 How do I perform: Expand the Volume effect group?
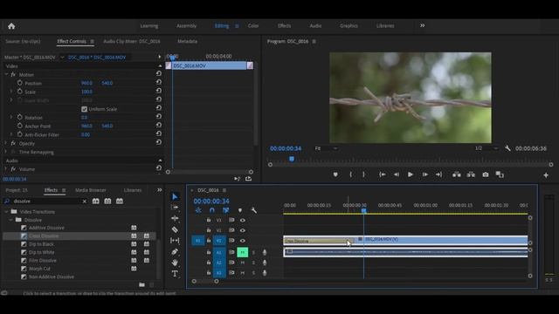pos(6,168)
